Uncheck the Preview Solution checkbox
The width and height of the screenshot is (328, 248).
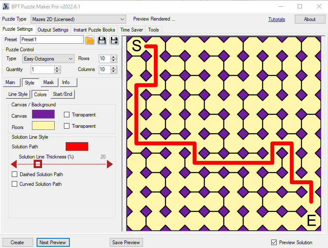pos(274,243)
